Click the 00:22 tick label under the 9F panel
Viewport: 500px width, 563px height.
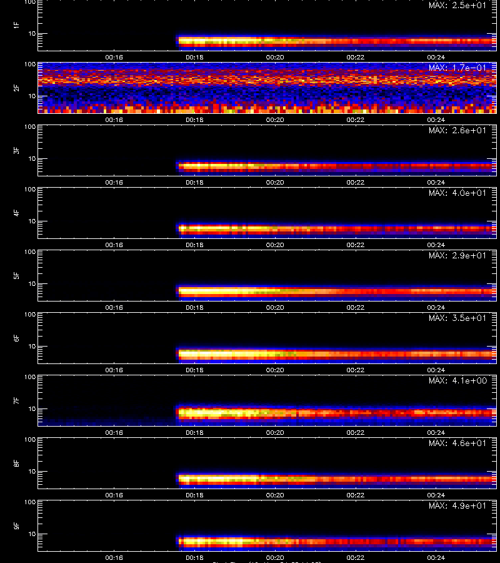[x=356, y=557]
